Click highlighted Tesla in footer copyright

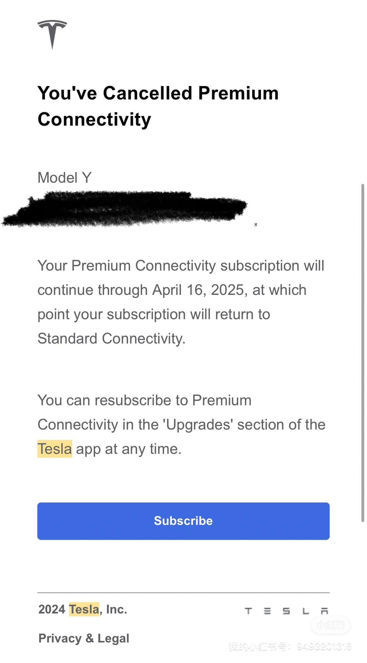[84, 609]
